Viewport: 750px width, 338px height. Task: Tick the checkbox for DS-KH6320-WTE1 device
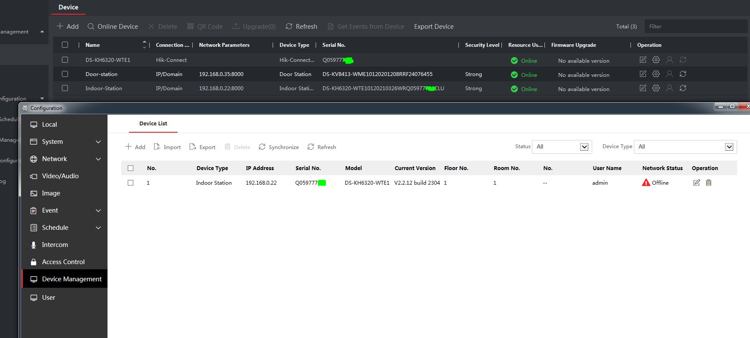65,60
